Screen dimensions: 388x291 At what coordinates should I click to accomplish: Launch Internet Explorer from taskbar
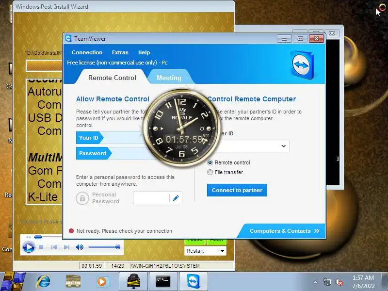[x=43, y=282]
